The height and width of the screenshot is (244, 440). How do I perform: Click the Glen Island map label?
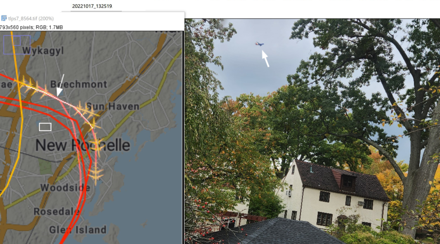[78, 230]
